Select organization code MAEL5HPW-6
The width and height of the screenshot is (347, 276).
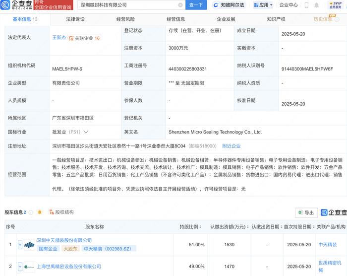(x=67, y=69)
